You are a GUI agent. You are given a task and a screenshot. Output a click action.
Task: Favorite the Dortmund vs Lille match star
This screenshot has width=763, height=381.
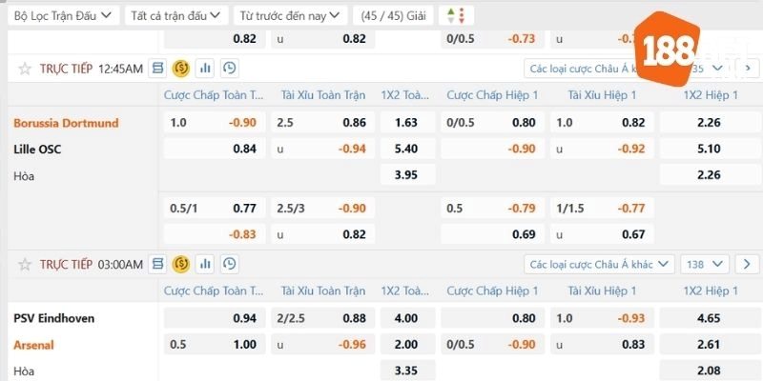click(25, 69)
